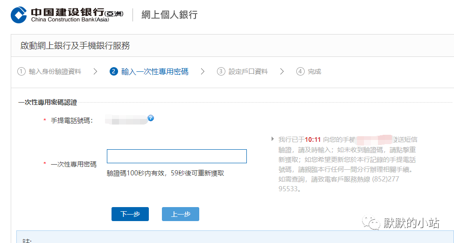Click the one-time password input field
Image resolution: width=454 pixels, height=243 pixels.
(177, 156)
